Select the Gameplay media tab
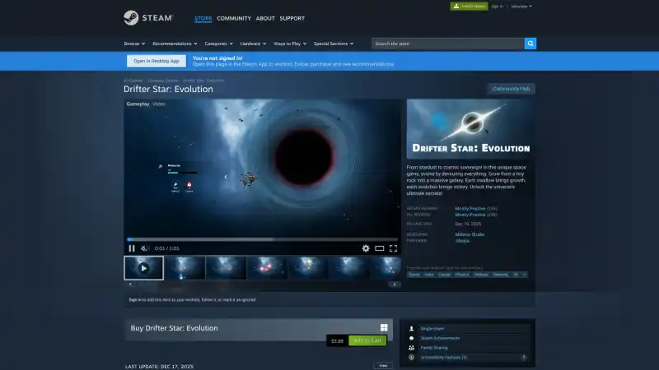 tap(138, 104)
